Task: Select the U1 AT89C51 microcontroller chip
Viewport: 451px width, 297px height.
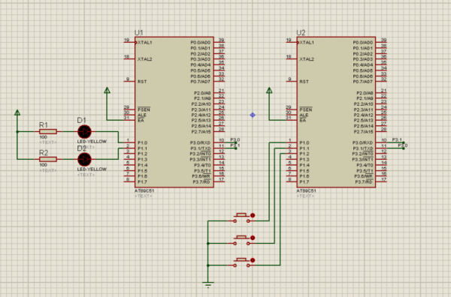Action: tap(174, 112)
